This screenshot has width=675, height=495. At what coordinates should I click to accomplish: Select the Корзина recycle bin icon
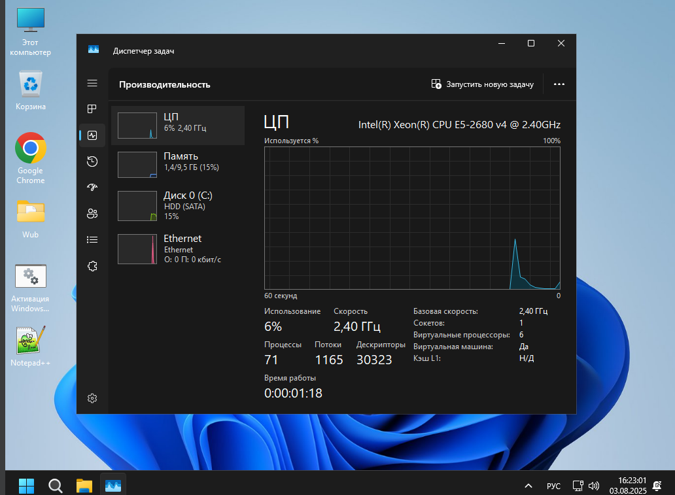pyautogui.click(x=31, y=90)
